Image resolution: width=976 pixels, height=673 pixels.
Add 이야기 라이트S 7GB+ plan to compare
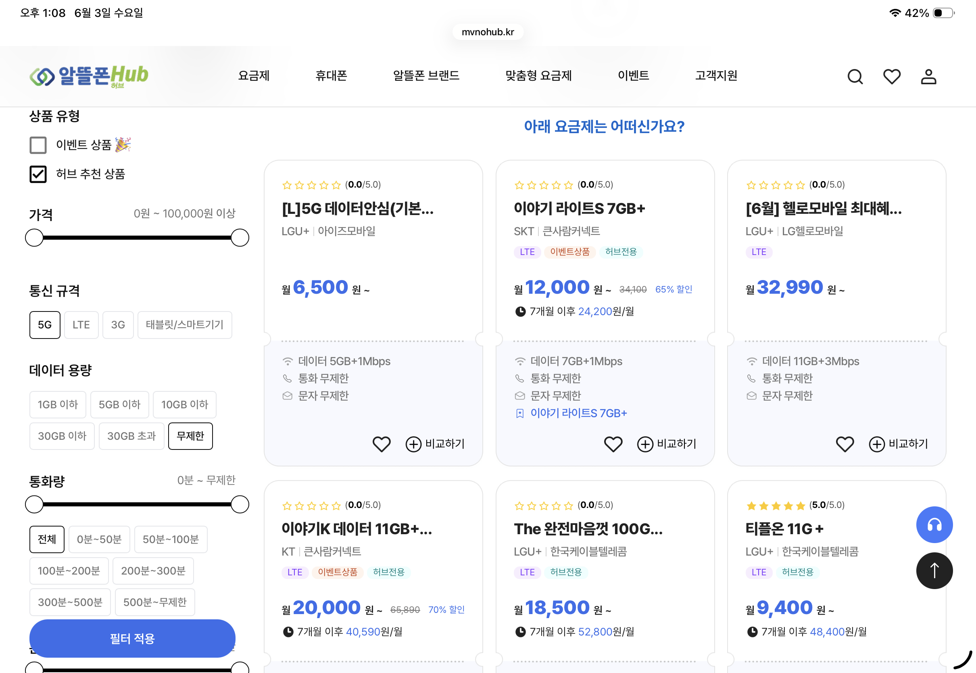667,444
